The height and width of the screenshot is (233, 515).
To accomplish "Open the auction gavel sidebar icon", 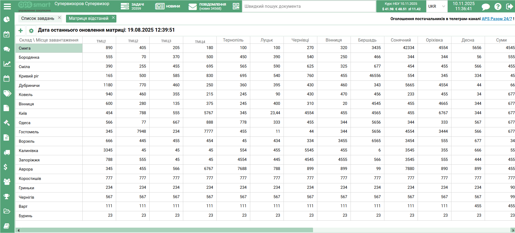I will tap(7, 123).
